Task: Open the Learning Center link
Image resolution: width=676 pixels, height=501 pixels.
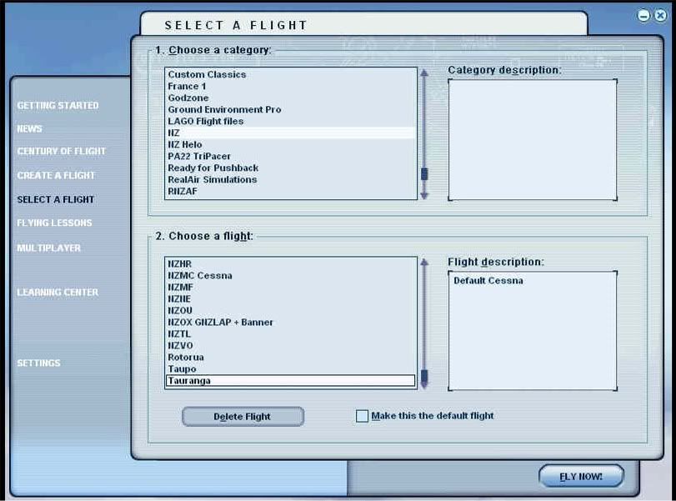Action: [58, 293]
